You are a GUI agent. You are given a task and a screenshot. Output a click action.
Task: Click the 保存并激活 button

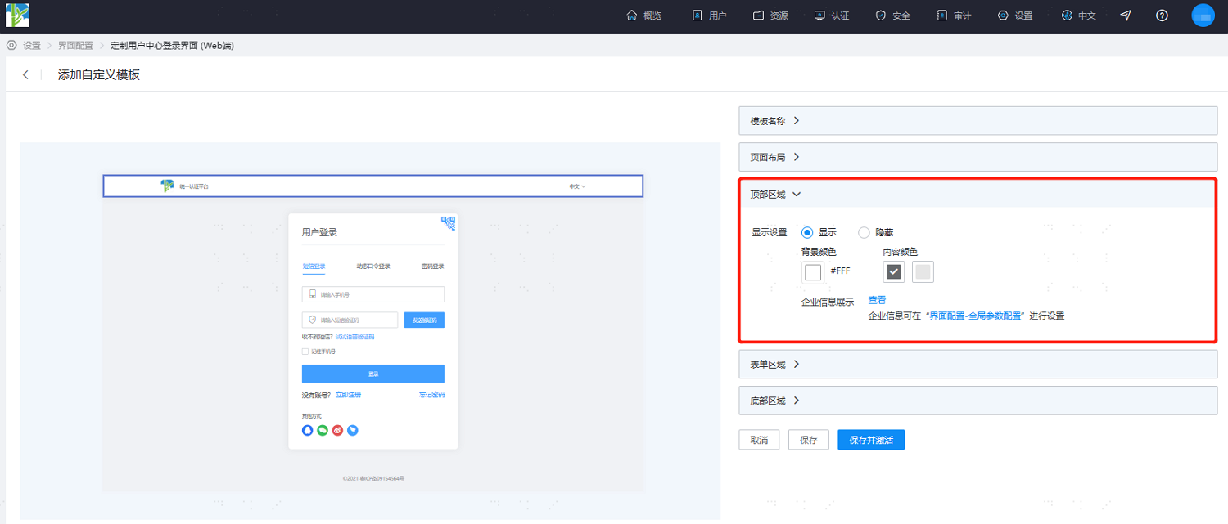(x=871, y=440)
